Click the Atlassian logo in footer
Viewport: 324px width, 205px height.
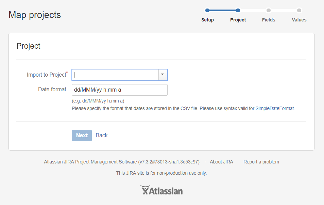pos(161,190)
